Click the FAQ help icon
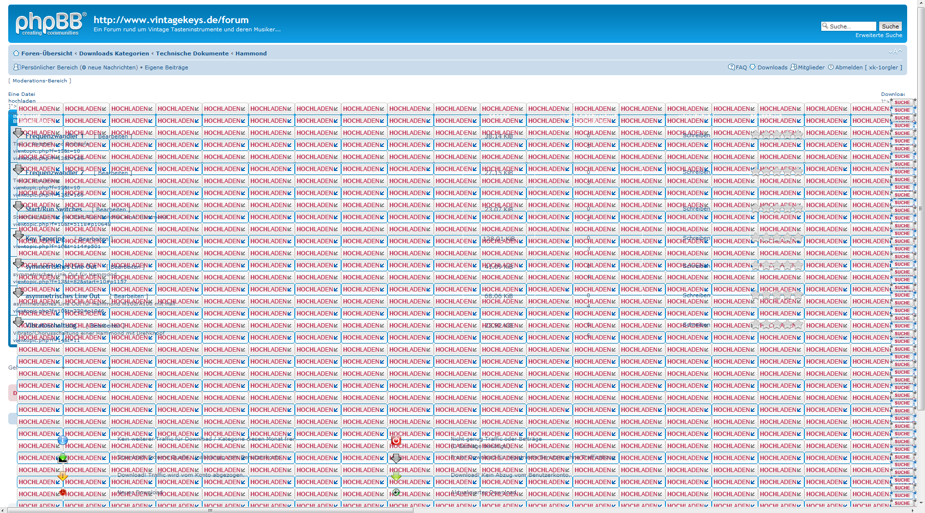The height and width of the screenshot is (513, 925). [731, 67]
